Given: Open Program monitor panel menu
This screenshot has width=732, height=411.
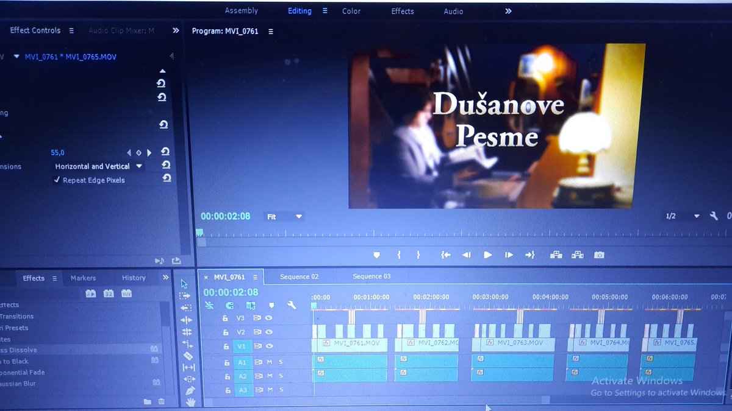Looking at the screenshot, I should point(271,32).
